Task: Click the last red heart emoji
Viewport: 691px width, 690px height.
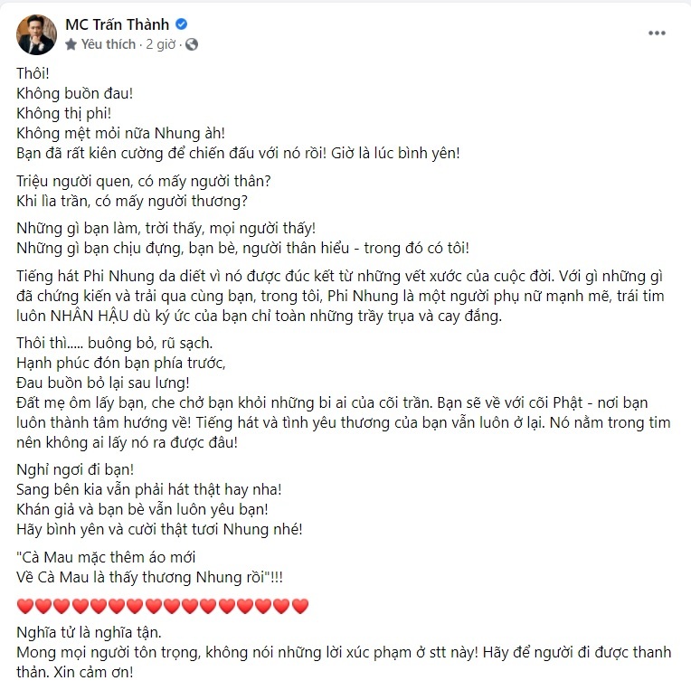Action: [300, 606]
